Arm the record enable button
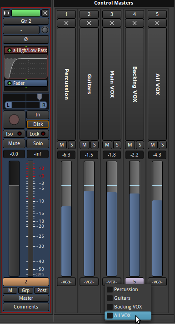The height and width of the screenshot is (324, 175). point(14,120)
